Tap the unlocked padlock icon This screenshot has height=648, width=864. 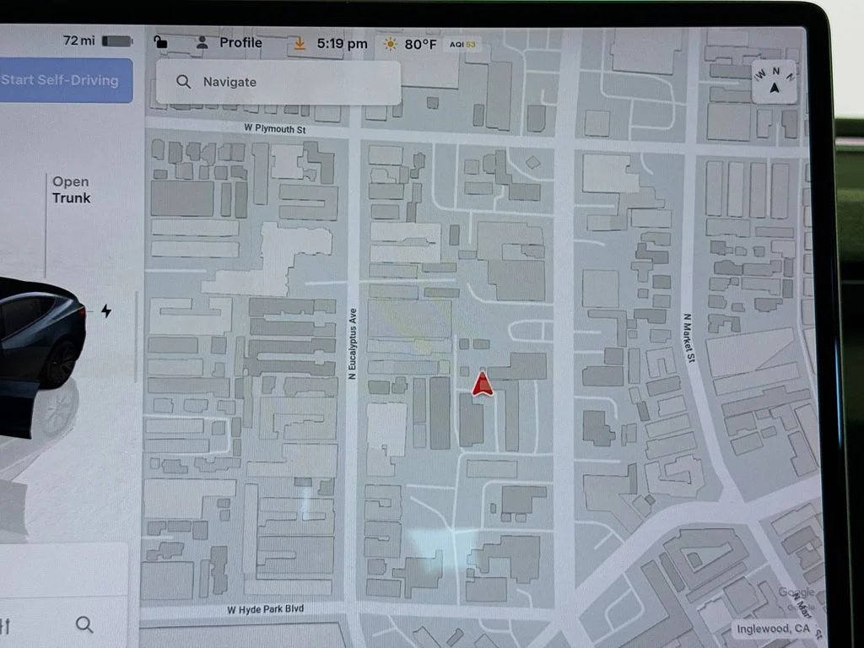coord(160,42)
